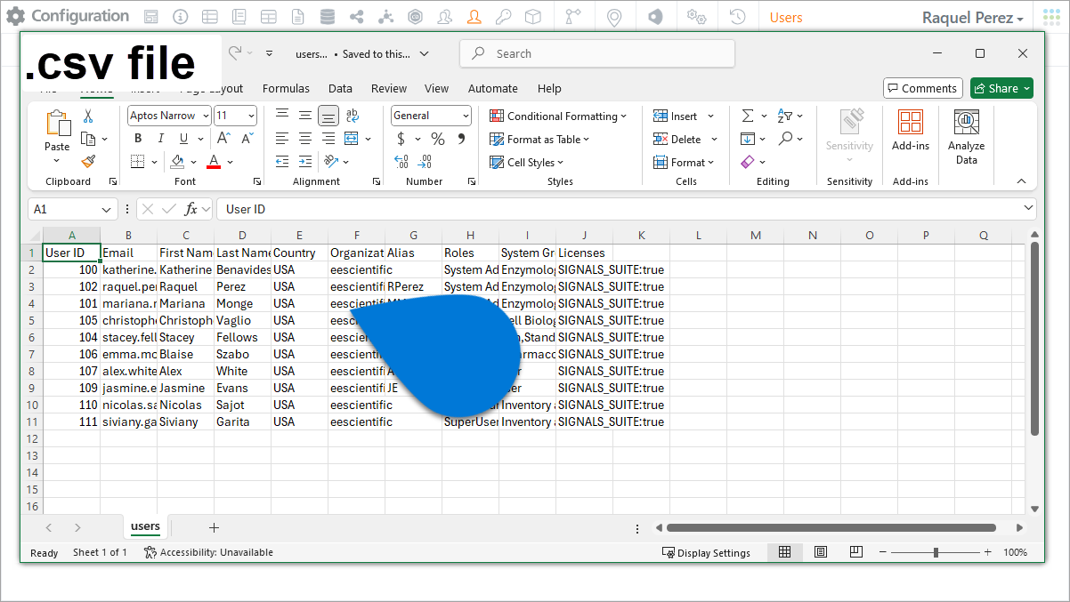The width and height of the screenshot is (1070, 602).
Task: Toggle Bold formatting
Action: pyautogui.click(x=138, y=139)
